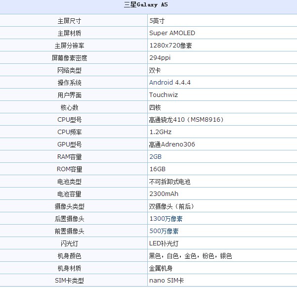297x288 pixels.
Task: Select the ROM容量 label
Action: click(x=69, y=169)
